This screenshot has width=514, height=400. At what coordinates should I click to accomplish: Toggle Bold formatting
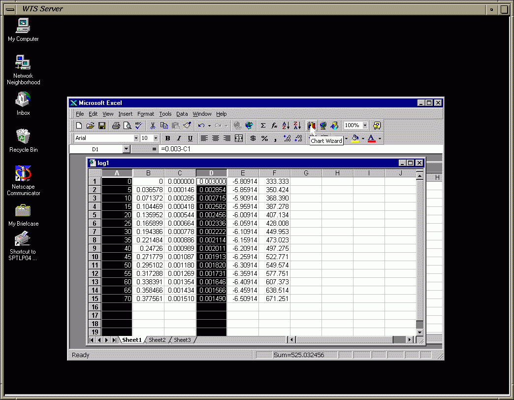[167, 138]
